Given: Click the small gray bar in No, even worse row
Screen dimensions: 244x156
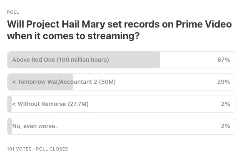Looking at the screenshot, I should click(x=10, y=126).
